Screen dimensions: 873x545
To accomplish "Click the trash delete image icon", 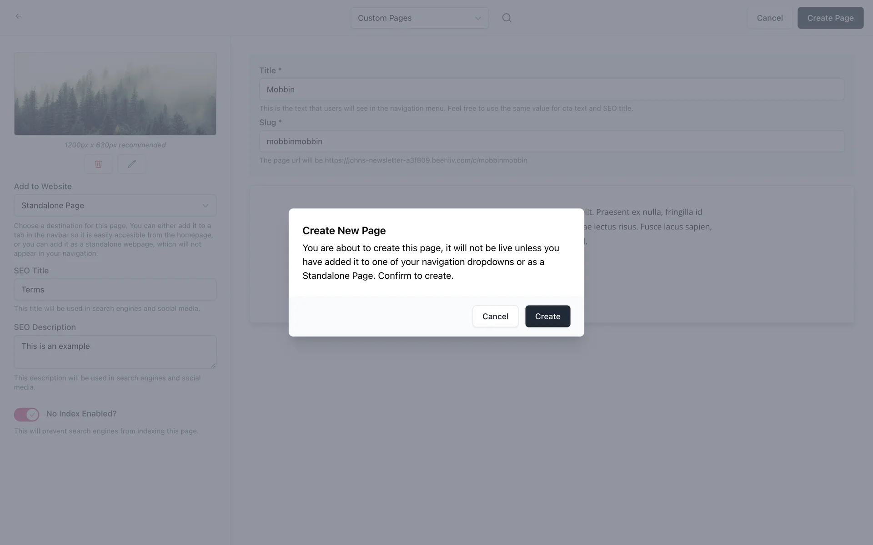I will click(98, 164).
